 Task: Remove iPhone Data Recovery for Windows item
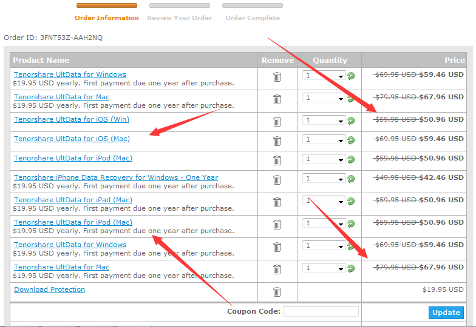(277, 180)
